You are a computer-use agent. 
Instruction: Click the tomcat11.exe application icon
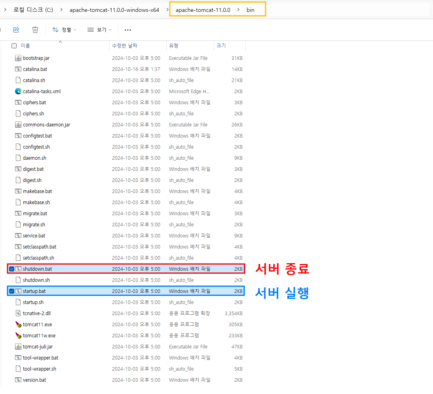click(18, 324)
